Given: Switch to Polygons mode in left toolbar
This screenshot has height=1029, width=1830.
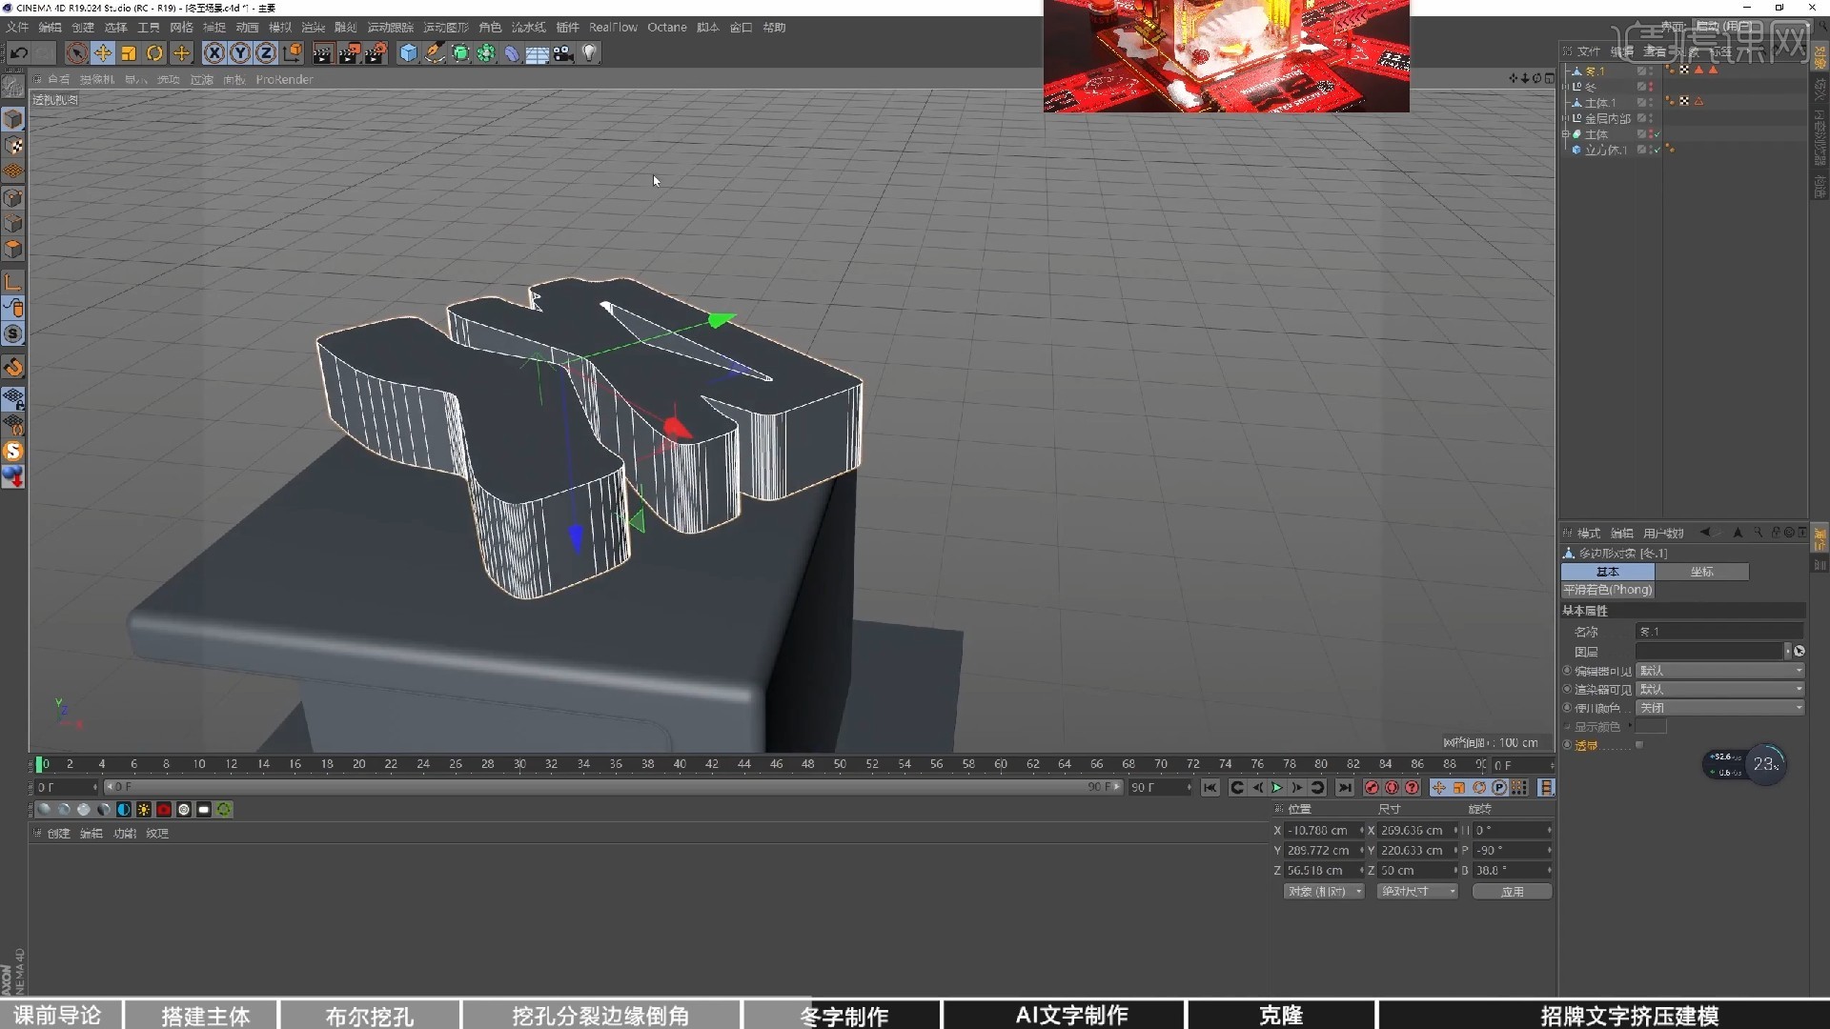Looking at the screenshot, I should point(13,249).
